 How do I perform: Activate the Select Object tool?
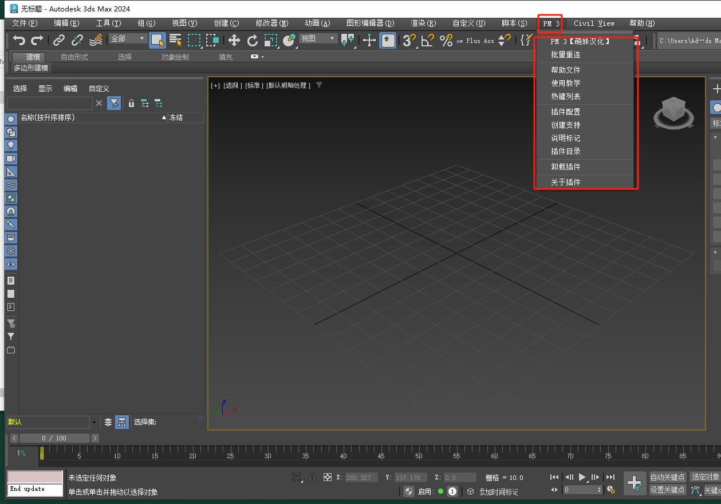click(x=157, y=40)
